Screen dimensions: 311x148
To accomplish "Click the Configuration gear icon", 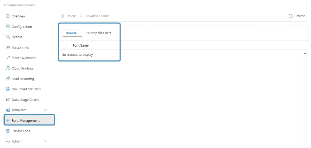I will pyautogui.click(x=8, y=27).
